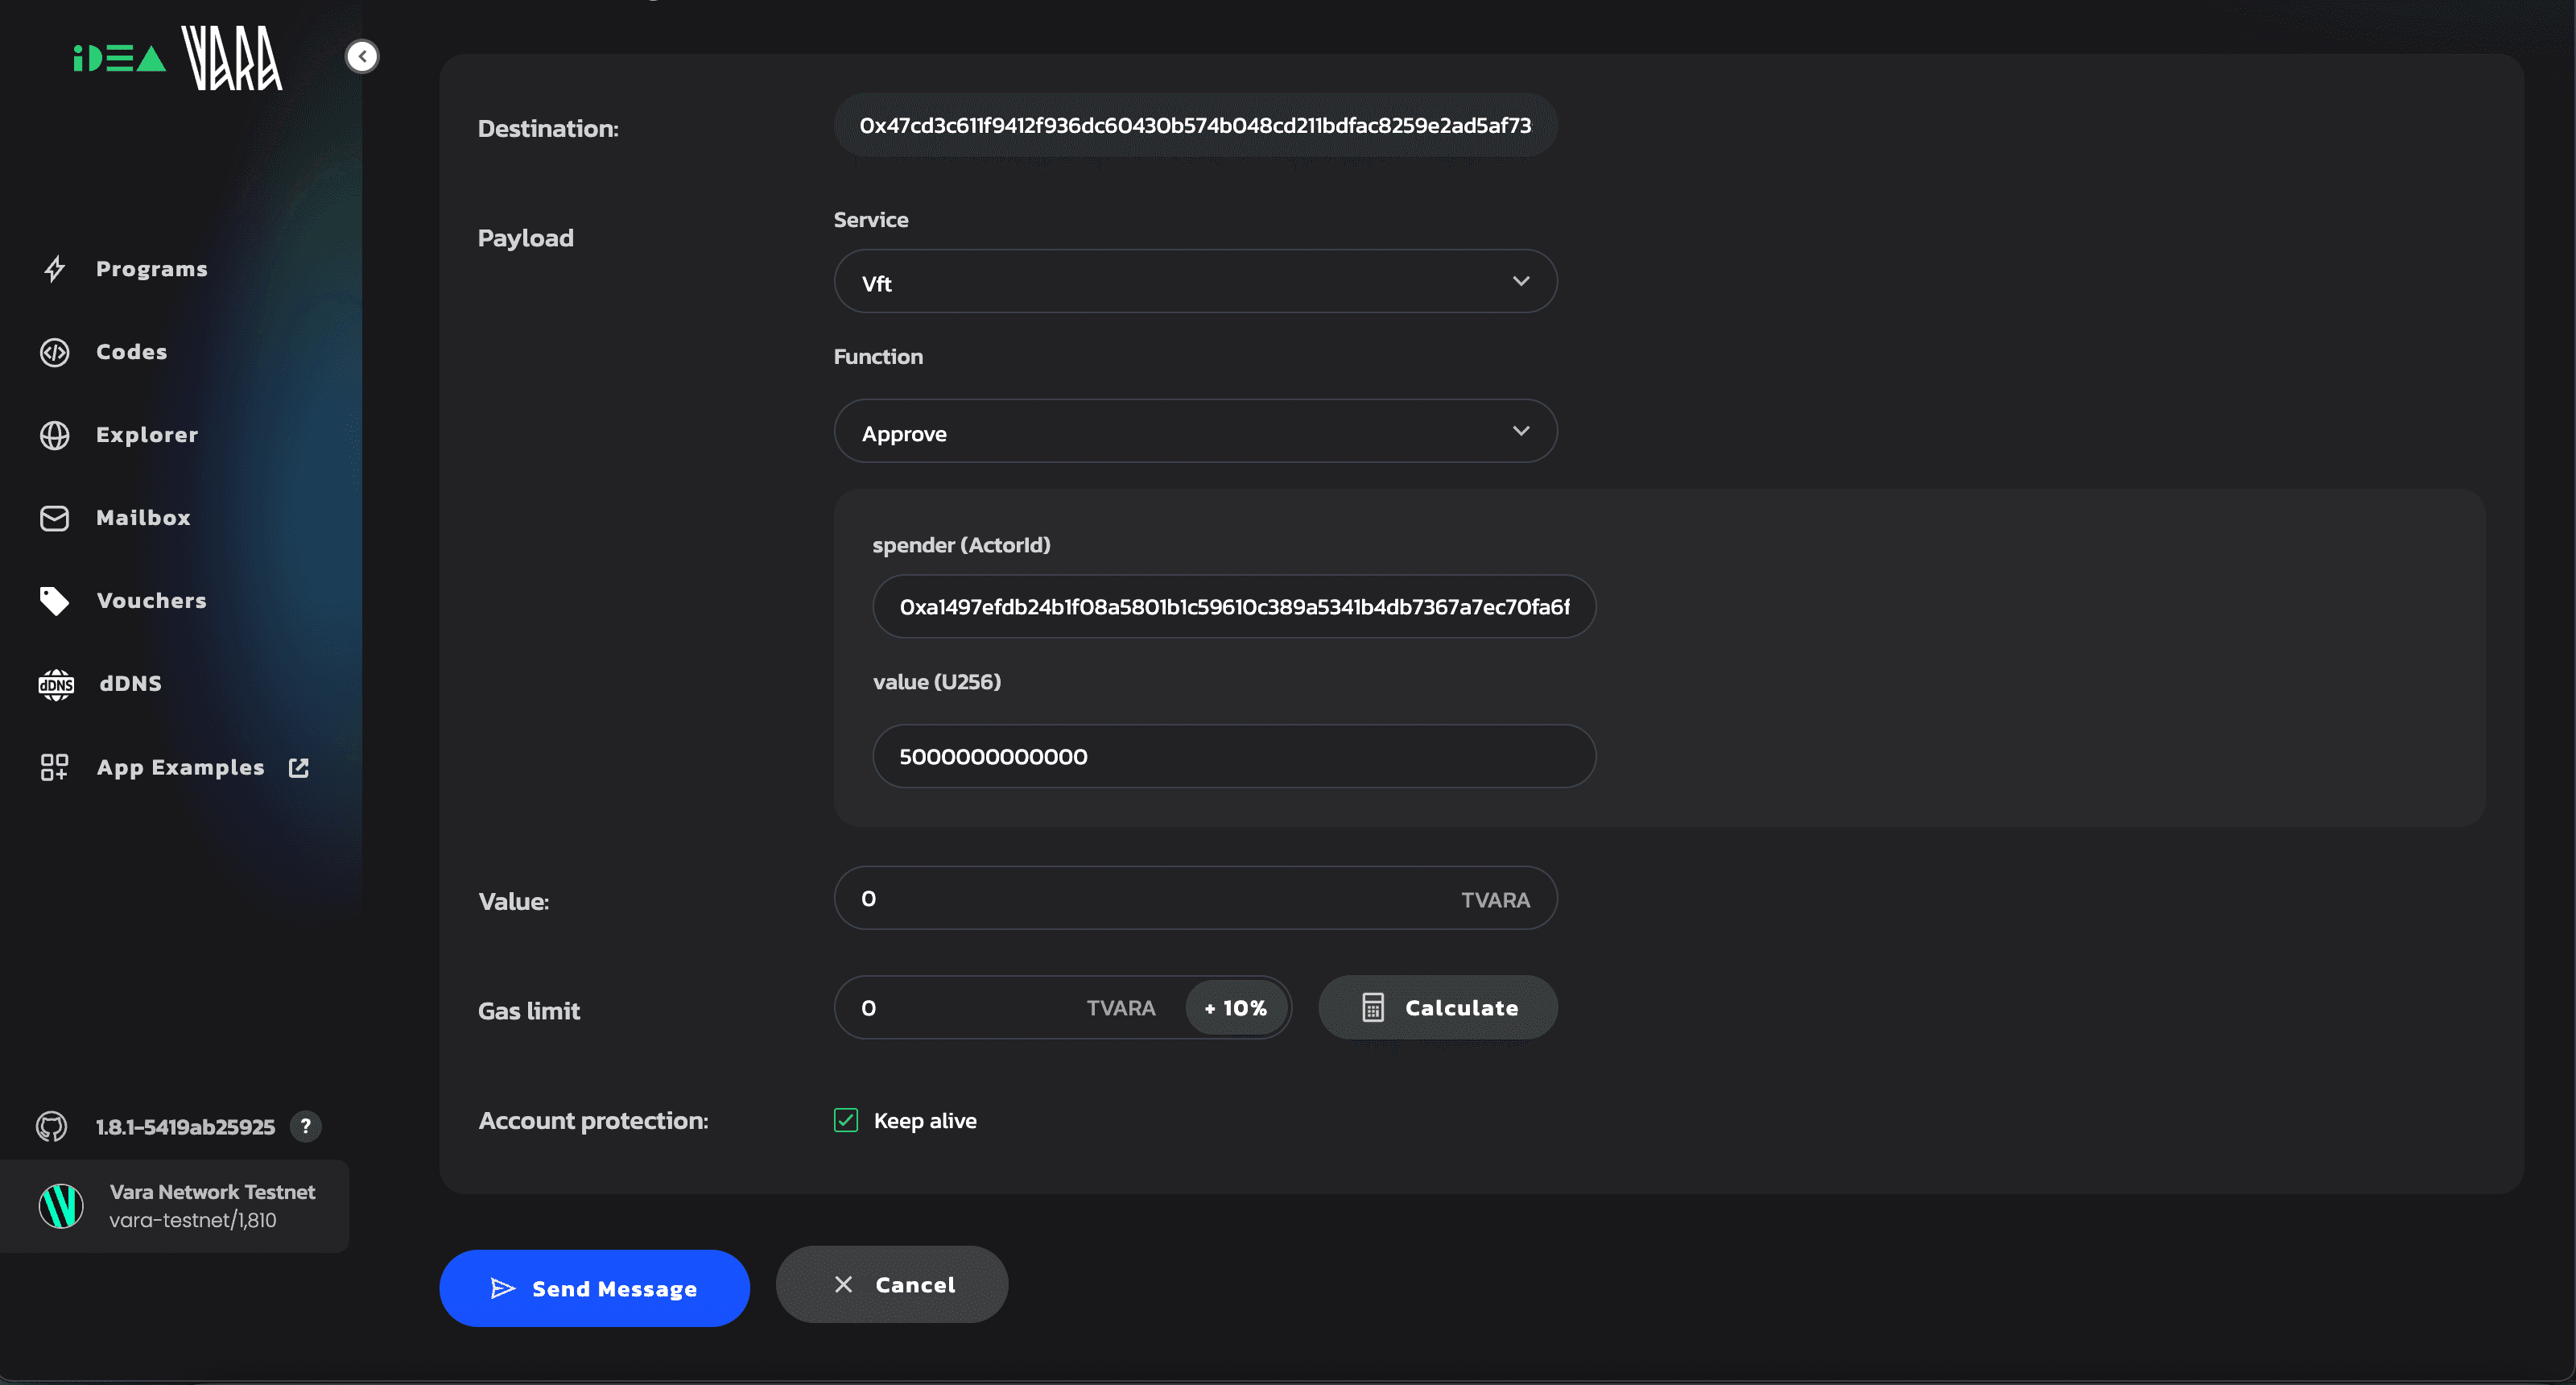Viewport: 2576px width, 1385px height.
Task: Click the question mark help icon
Action: pos(306,1127)
